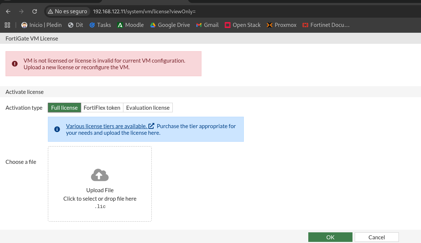Screen dimensions: 421x243
Task: Click the 'Upload File' text
Action: pos(100,190)
